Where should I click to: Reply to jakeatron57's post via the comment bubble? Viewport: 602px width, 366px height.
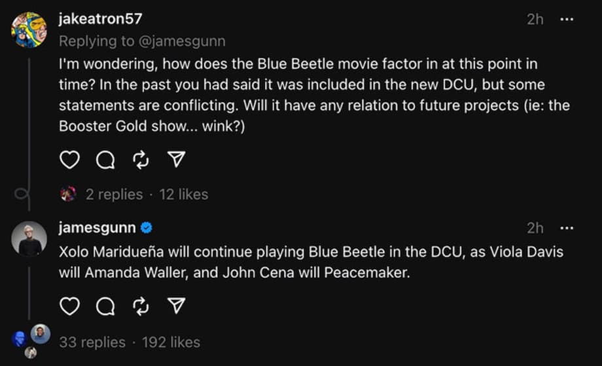[x=105, y=160]
